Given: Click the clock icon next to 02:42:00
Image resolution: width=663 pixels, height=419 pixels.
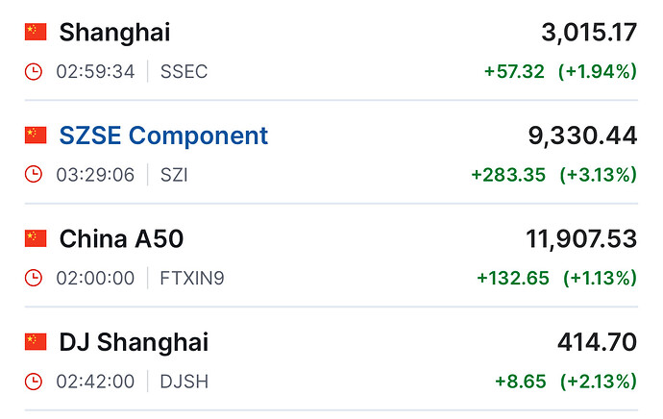Looking at the screenshot, I should tap(34, 382).
